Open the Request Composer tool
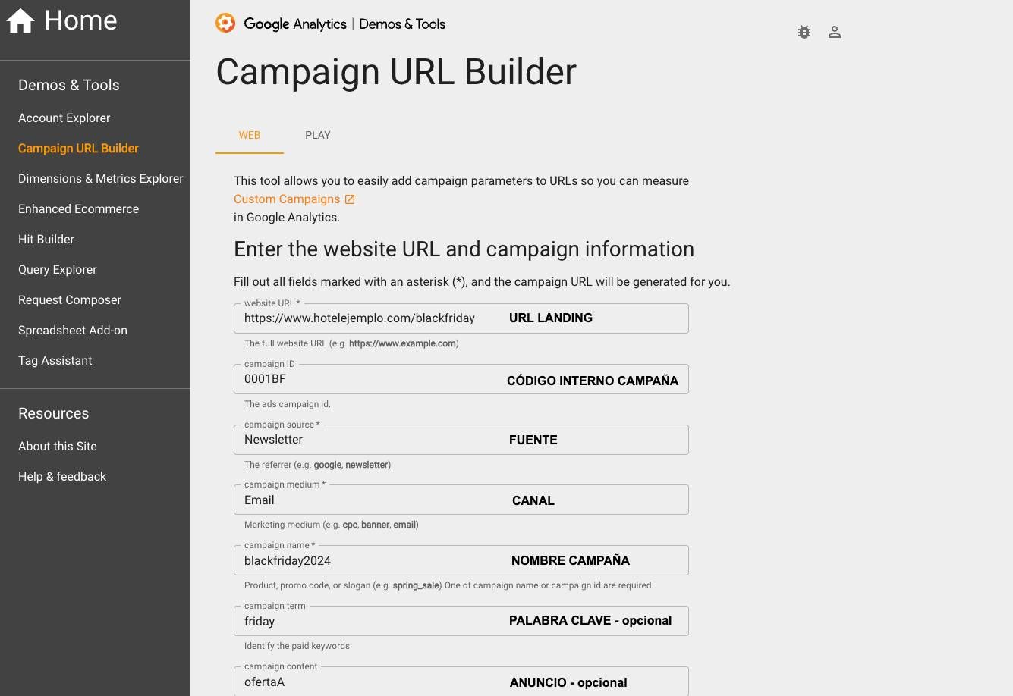The width and height of the screenshot is (1013, 696). click(x=69, y=299)
